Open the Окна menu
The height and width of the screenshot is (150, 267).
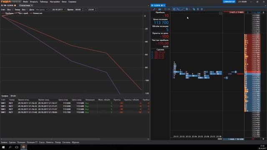click(64, 2)
